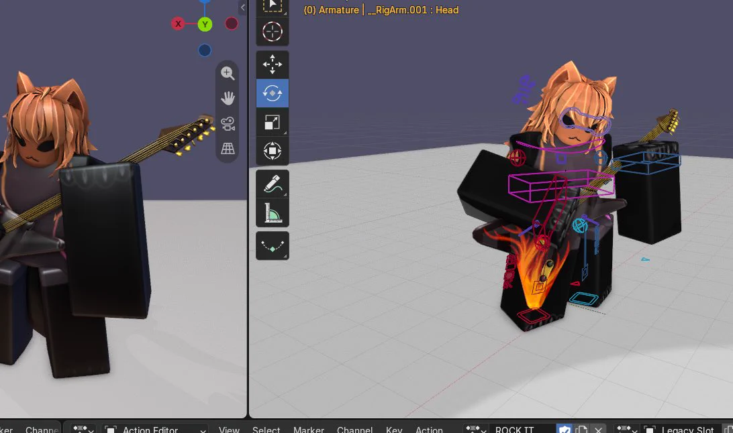Open slot browse dropdown before Legacy Slot
Viewport: 733px width, 433px height.
click(x=626, y=429)
